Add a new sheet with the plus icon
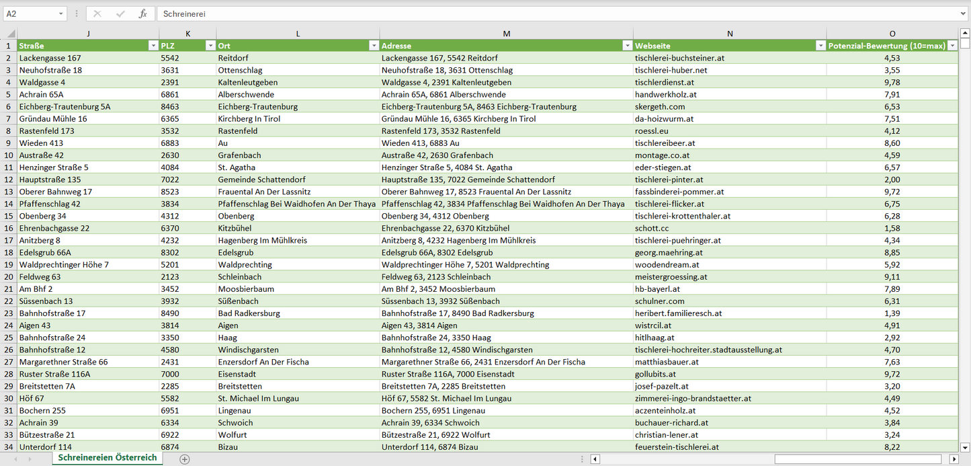 point(185,459)
